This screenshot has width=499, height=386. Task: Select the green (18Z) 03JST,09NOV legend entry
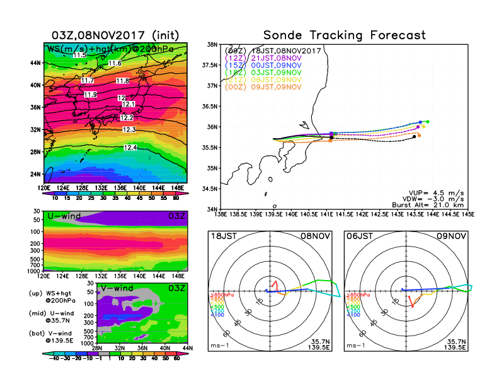point(263,73)
